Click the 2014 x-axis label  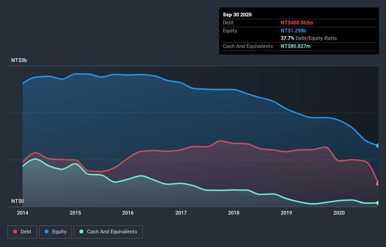(x=23, y=213)
